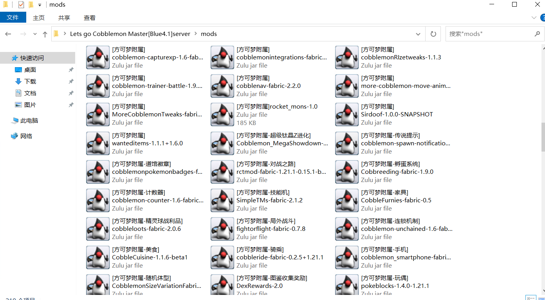Click the cobblemon-counter-1.6-fabric jar icon
The width and height of the screenshot is (545, 300).
tap(98, 200)
